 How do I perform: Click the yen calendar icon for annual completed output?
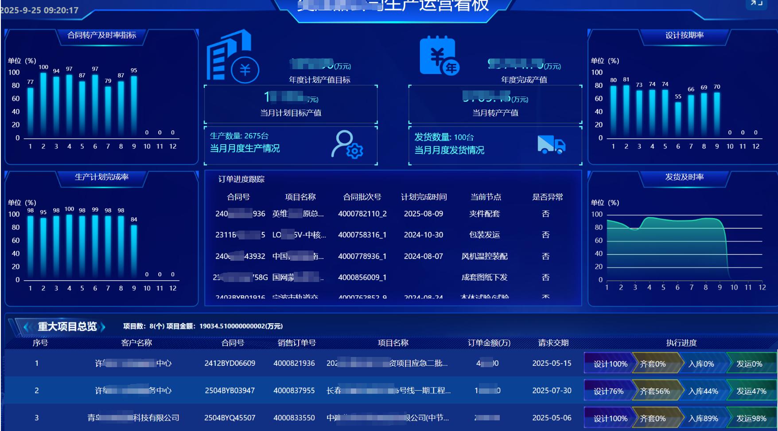click(x=439, y=56)
